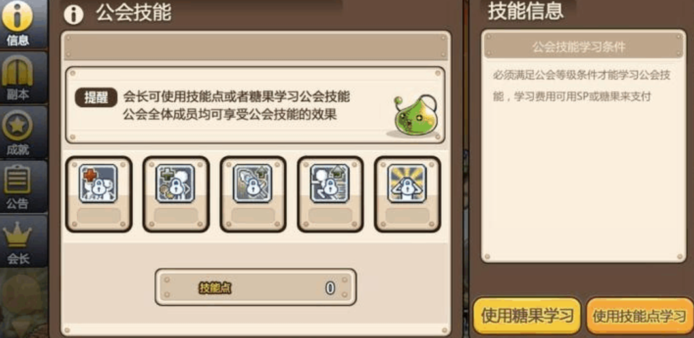The width and height of the screenshot is (694, 338).
Task: Click the 使用技能点学习 button
Action: point(639,316)
